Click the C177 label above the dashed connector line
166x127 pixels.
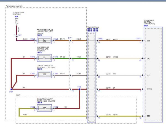tap(69, 38)
